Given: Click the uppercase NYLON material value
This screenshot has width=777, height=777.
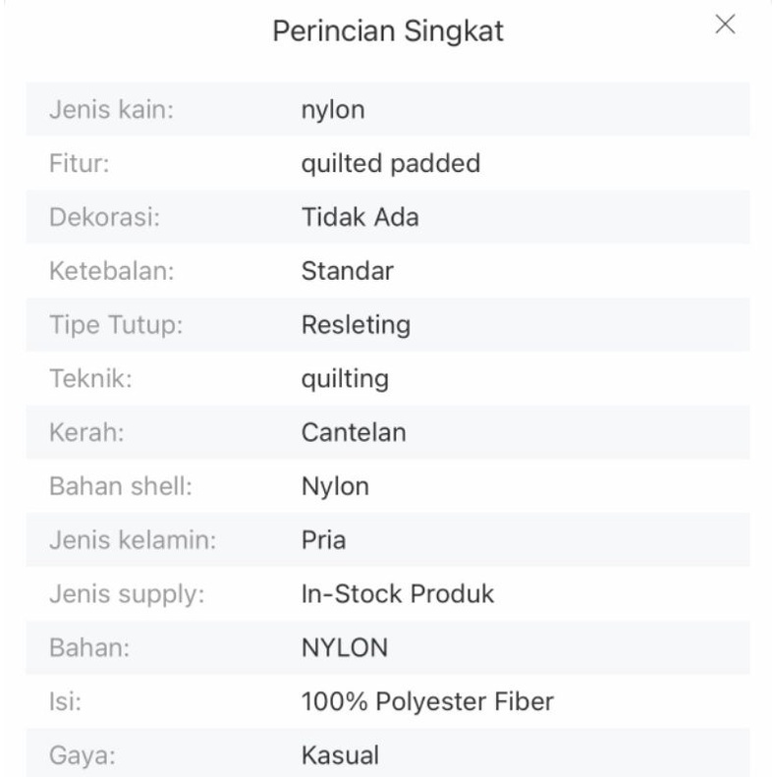Looking at the screenshot, I should coord(344,648).
